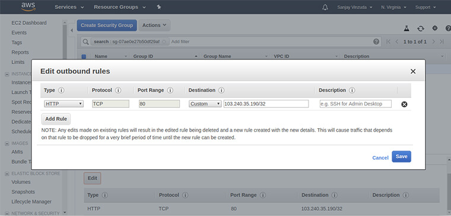
Task: Open Events in sidebar
Action: [x=19, y=33]
